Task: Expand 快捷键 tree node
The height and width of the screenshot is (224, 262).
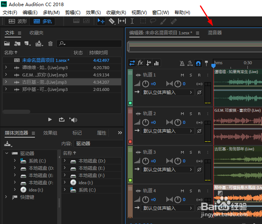Action: coord(6,197)
